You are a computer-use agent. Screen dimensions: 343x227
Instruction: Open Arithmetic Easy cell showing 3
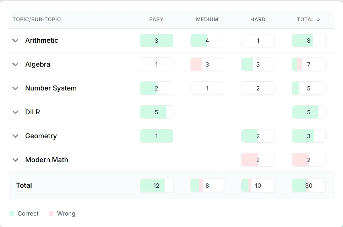pos(157,40)
